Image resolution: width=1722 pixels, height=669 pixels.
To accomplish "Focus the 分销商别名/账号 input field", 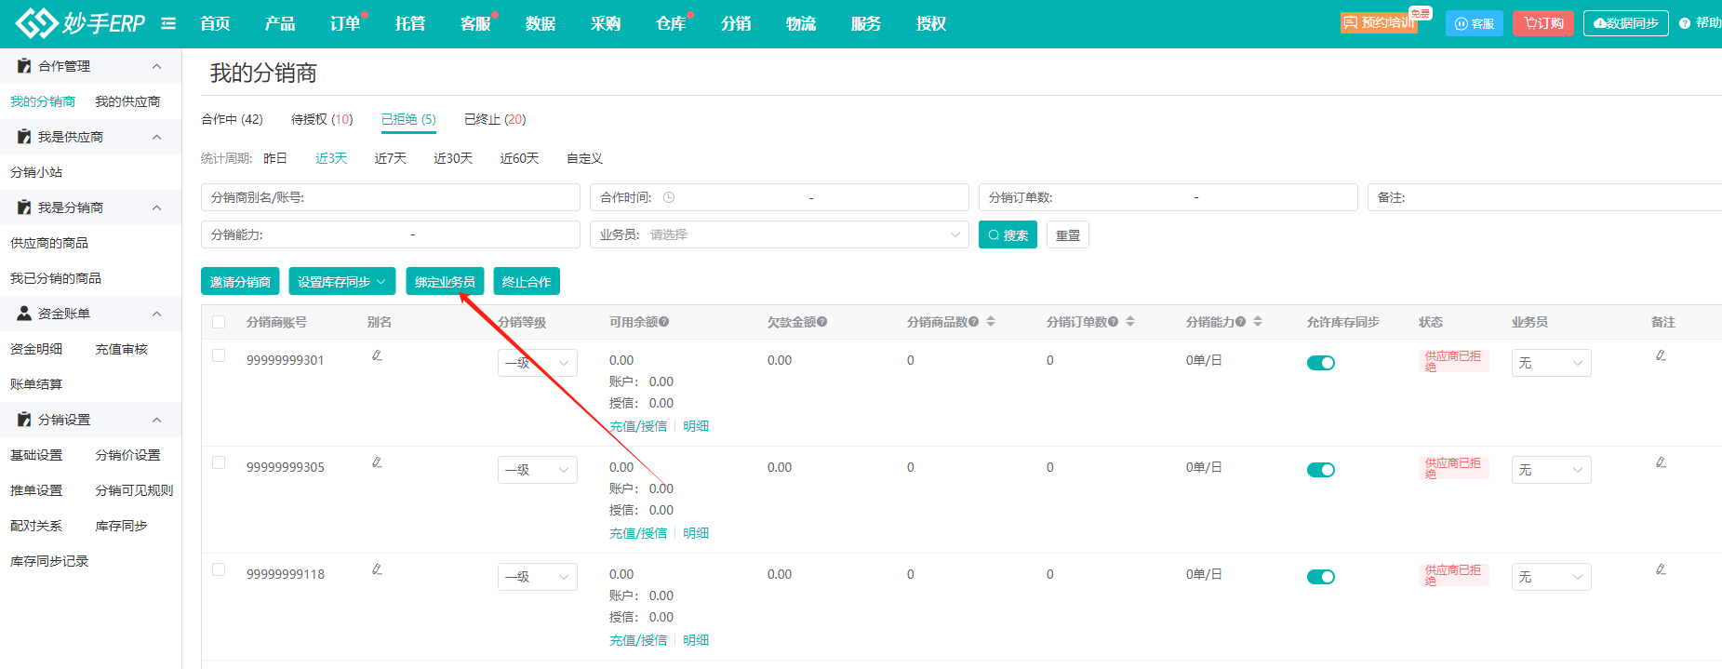I will tap(391, 197).
